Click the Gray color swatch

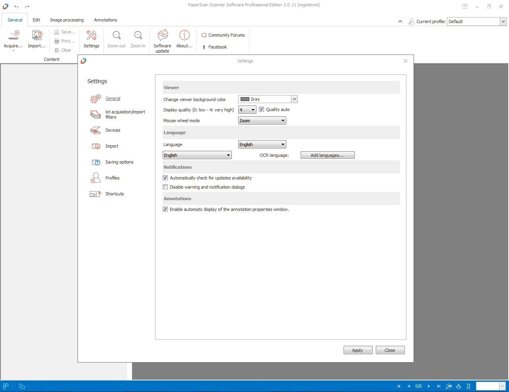click(245, 99)
